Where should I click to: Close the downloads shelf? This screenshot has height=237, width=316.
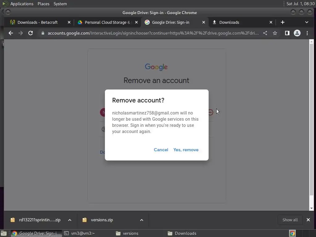click(308, 220)
